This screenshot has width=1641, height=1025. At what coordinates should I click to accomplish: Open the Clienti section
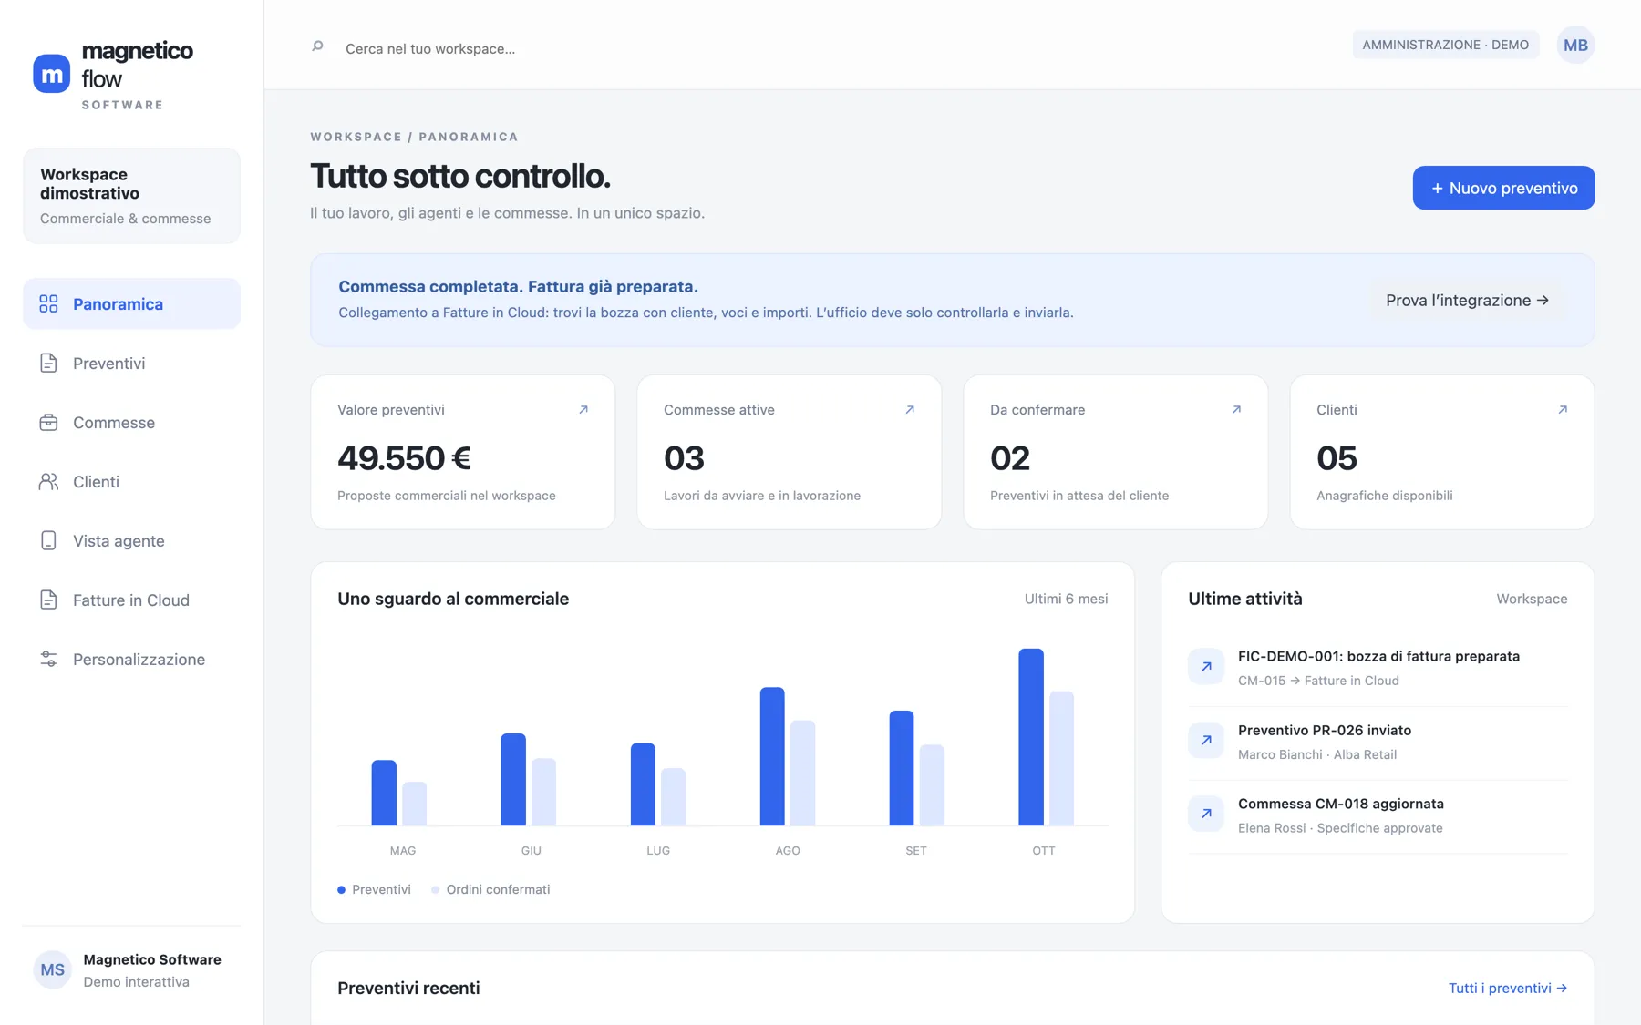[x=131, y=481]
